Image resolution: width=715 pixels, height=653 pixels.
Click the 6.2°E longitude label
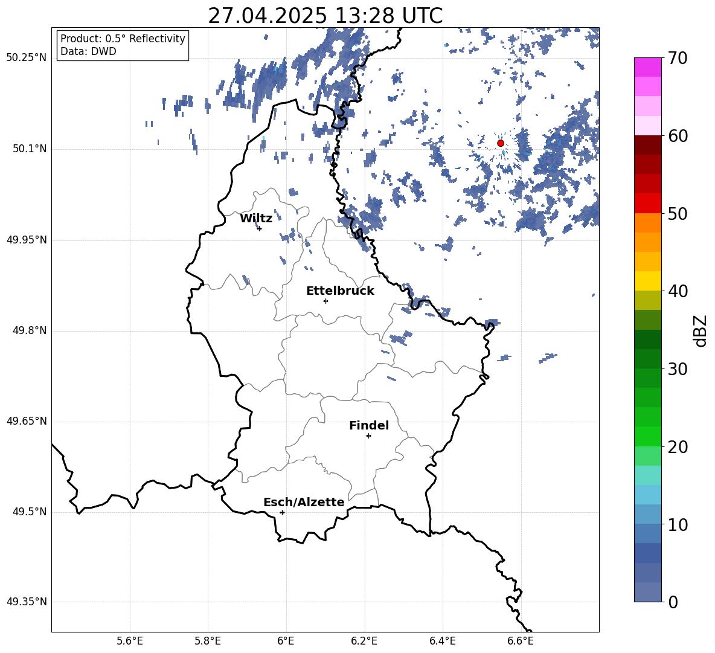[x=364, y=641]
